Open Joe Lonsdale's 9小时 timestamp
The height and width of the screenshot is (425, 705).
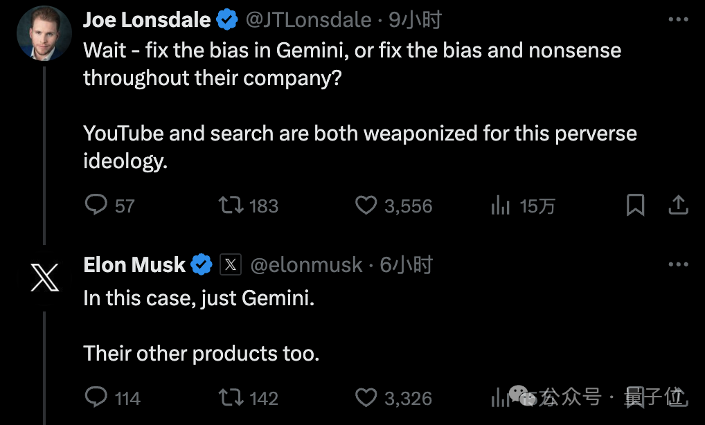point(415,20)
